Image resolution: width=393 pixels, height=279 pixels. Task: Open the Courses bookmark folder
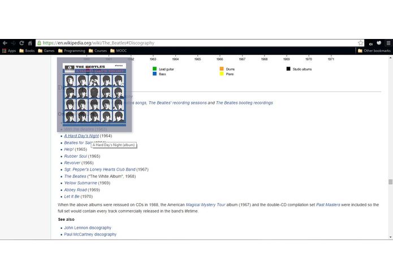(x=98, y=51)
